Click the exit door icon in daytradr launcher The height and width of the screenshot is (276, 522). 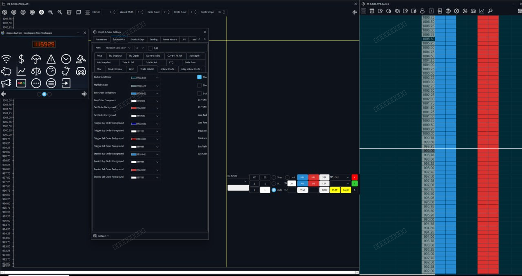click(x=66, y=83)
